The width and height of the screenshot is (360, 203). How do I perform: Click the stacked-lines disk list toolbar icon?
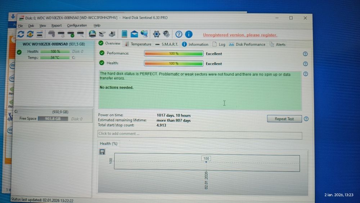pyautogui.click(x=40, y=34)
